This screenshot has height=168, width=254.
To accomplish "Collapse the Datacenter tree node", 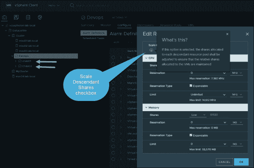I will coord(6,31).
